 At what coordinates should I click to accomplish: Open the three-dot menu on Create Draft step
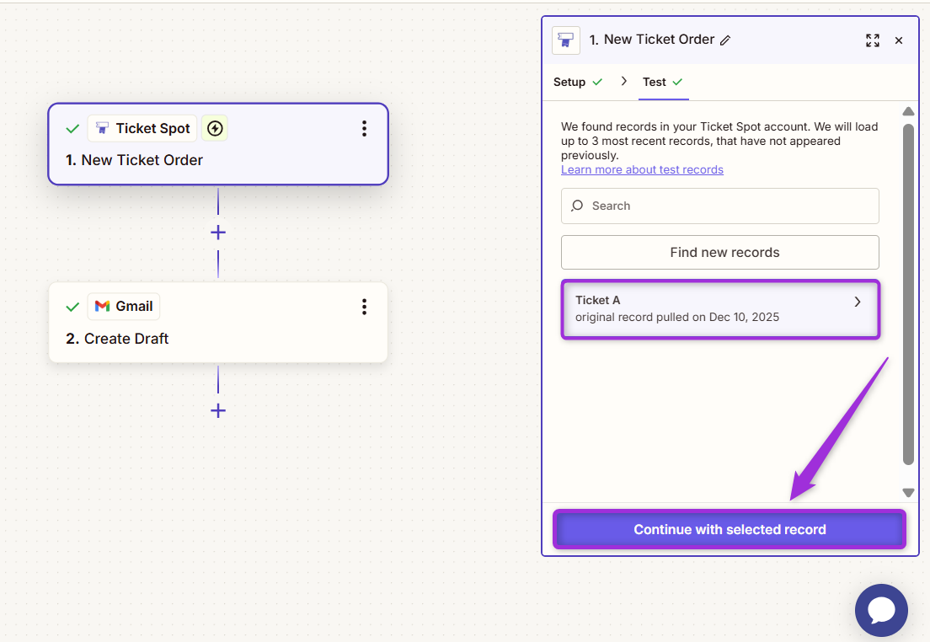(x=364, y=307)
